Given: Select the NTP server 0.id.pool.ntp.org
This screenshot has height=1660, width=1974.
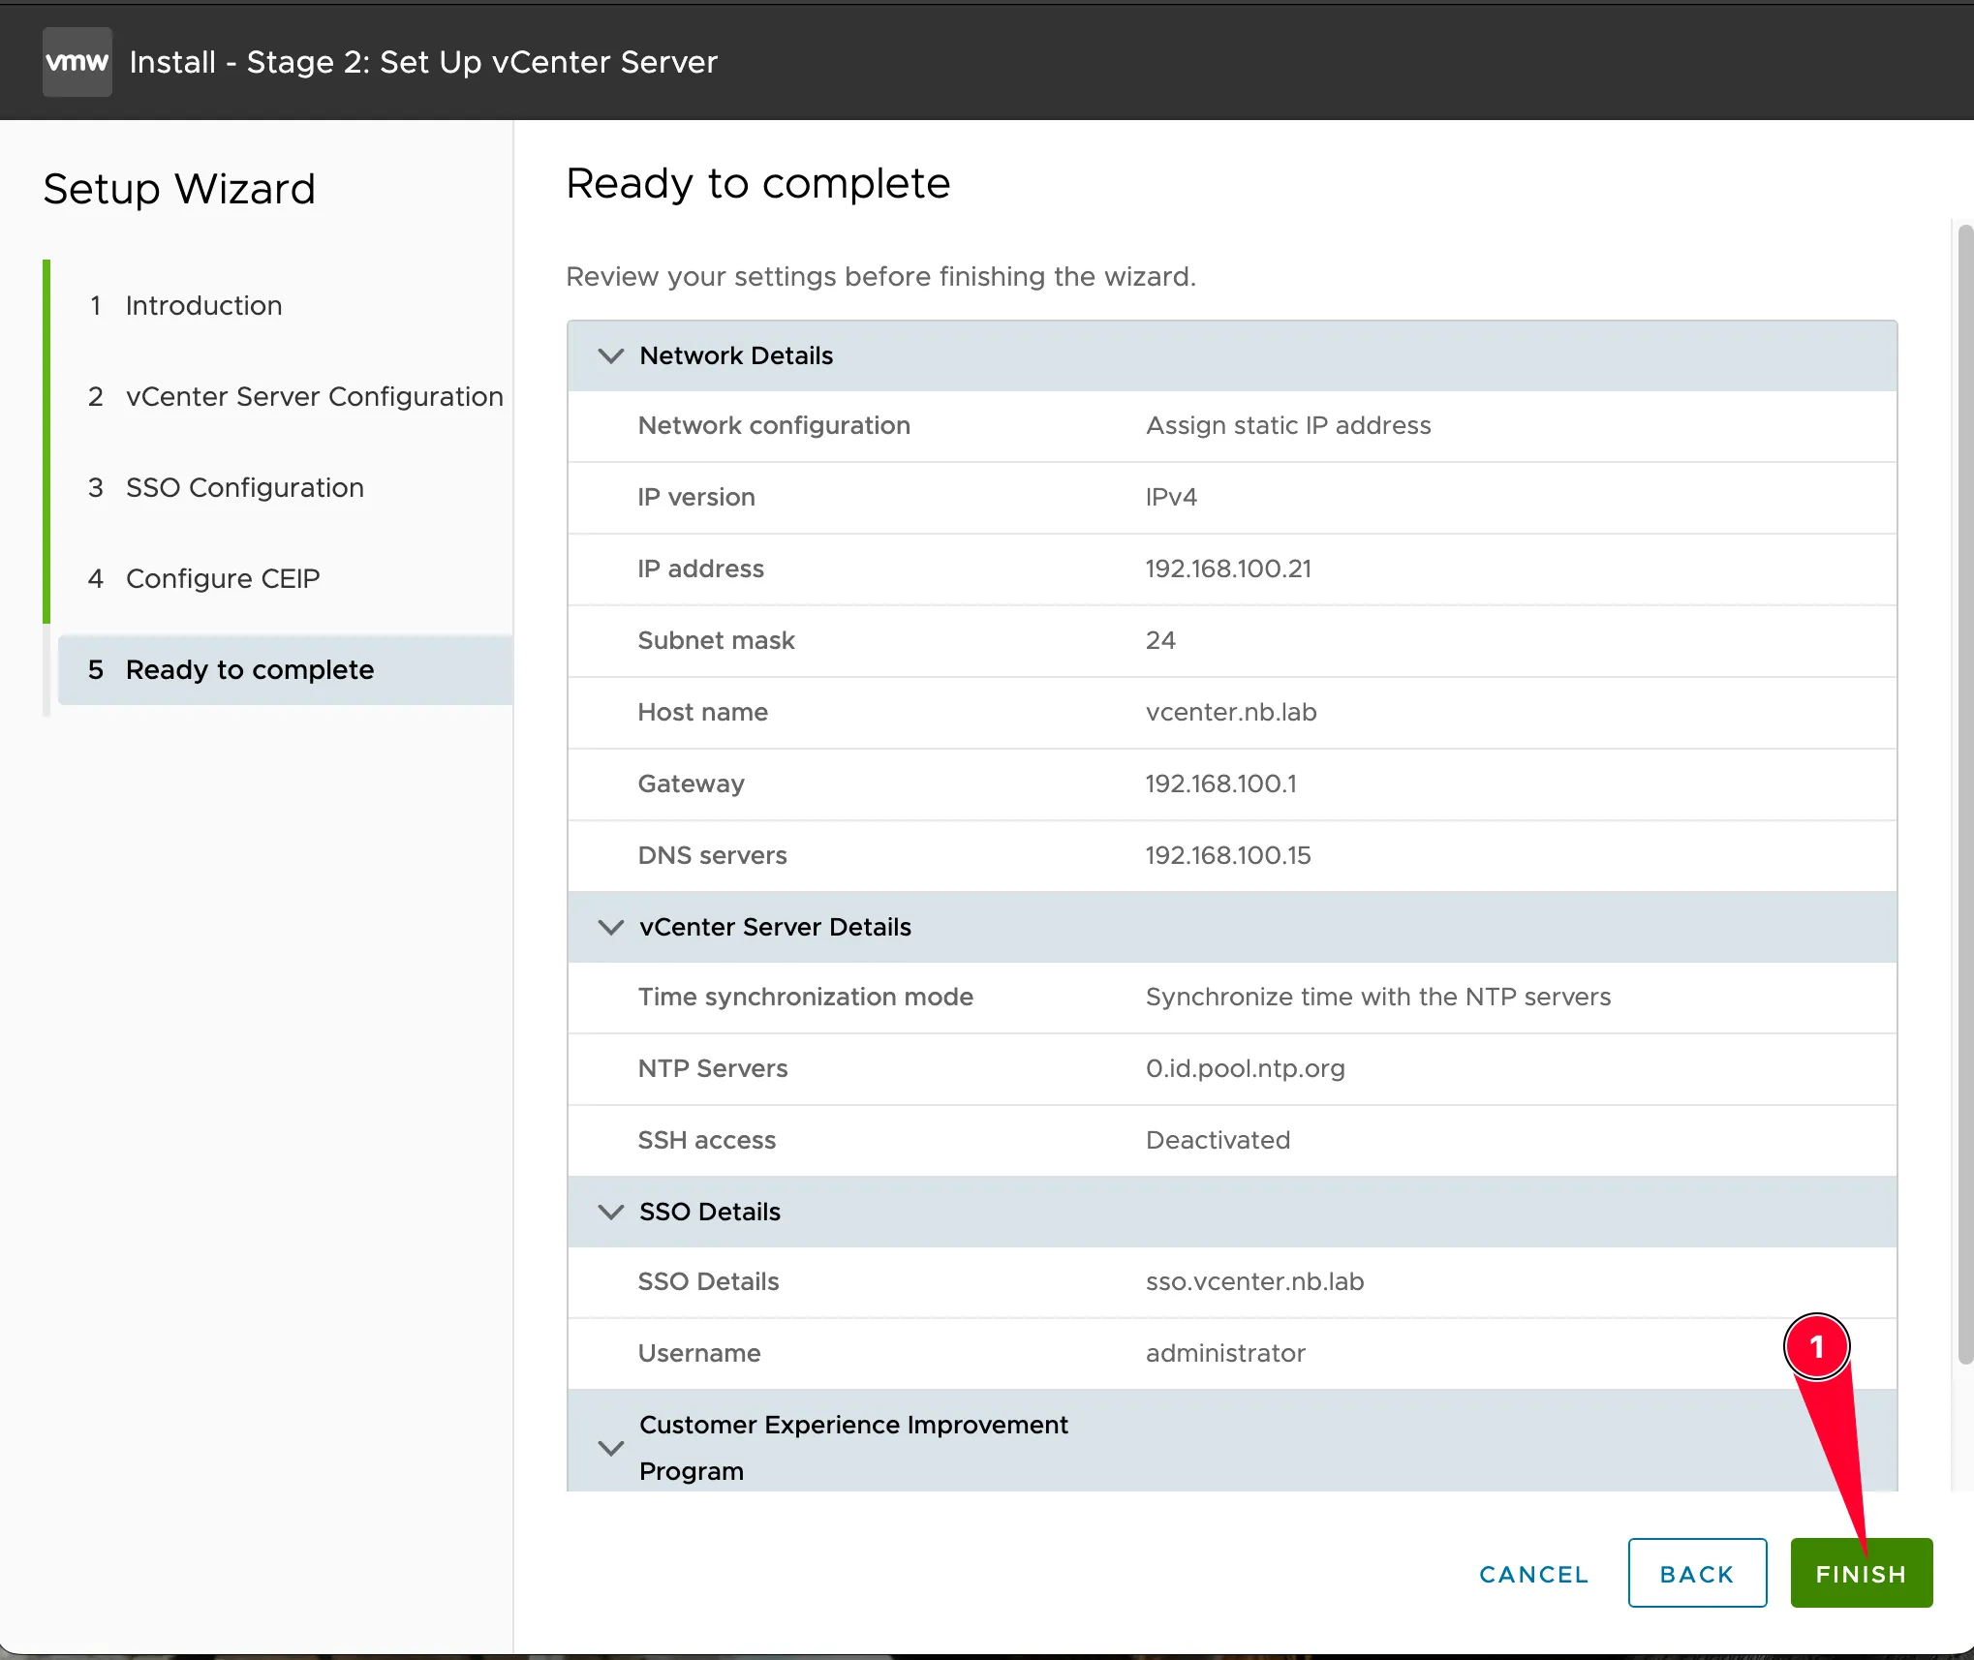Looking at the screenshot, I should point(1245,1068).
